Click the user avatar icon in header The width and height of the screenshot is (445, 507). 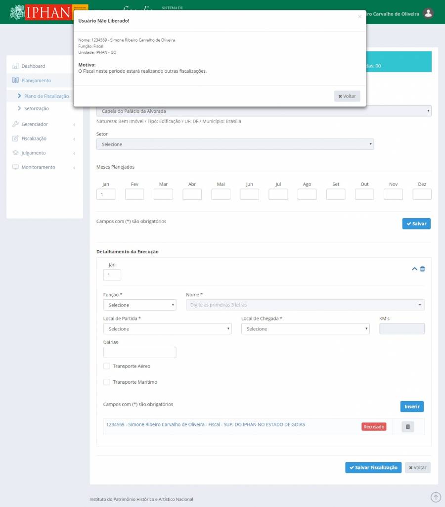428,13
